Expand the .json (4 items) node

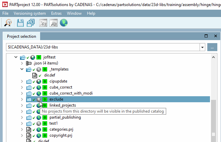click(22, 63)
